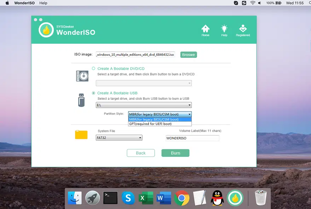Click the USB flash drive icon
This screenshot has width=311, height=209.
click(x=81, y=100)
